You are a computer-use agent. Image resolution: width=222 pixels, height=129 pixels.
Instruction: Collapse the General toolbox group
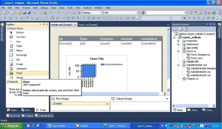click(x=8, y=82)
